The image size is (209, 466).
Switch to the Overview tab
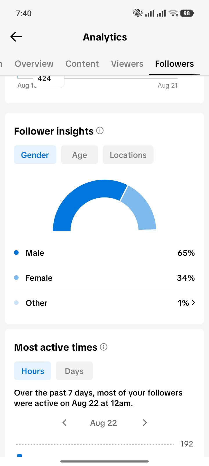(x=34, y=64)
